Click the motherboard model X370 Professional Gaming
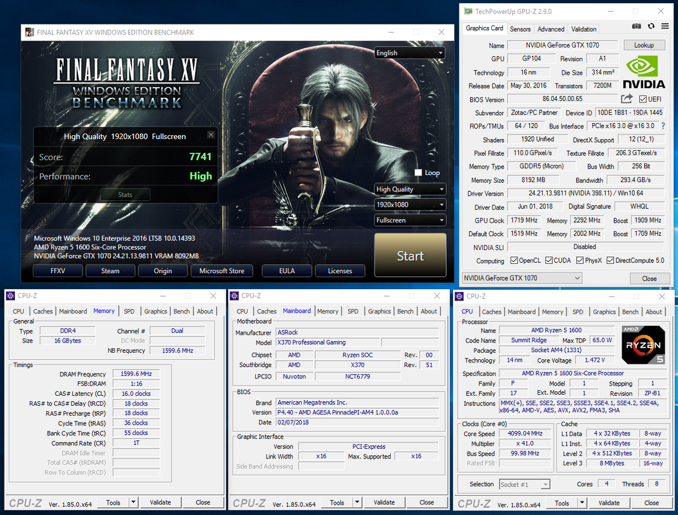Image resolution: width=678 pixels, height=515 pixels. point(328,342)
